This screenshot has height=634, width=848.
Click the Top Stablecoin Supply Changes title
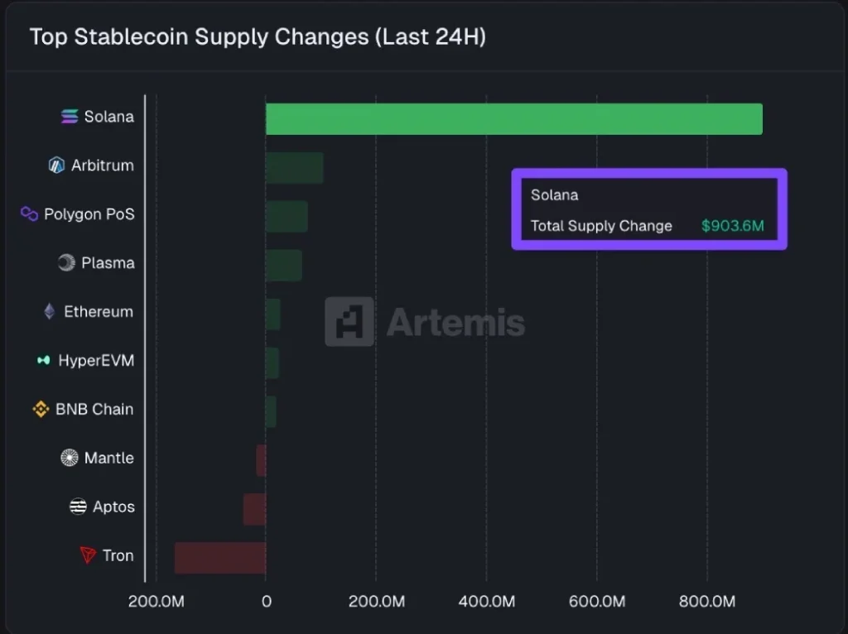tap(258, 37)
